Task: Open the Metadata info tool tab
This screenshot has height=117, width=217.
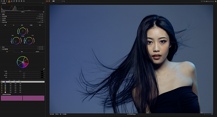Action: 19,1
